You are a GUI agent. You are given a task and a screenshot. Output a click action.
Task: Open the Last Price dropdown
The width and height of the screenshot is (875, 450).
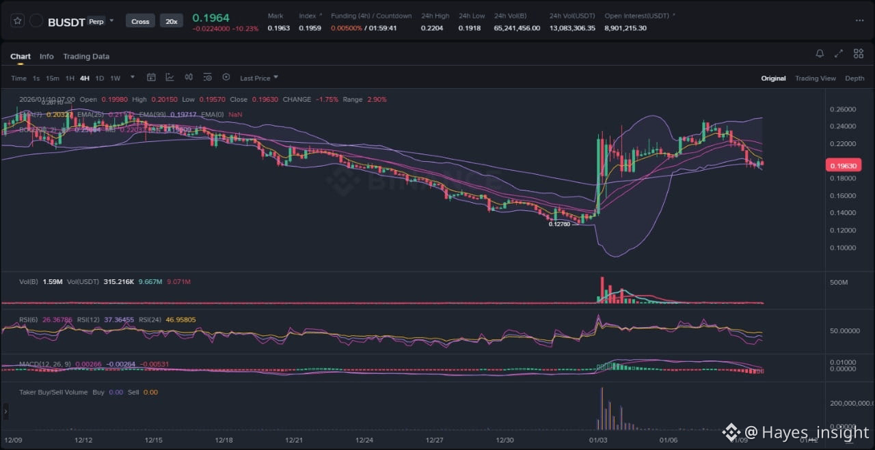click(x=258, y=79)
